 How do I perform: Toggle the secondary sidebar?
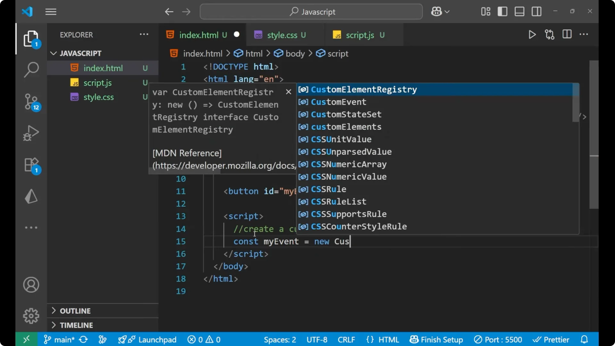[x=537, y=11]
